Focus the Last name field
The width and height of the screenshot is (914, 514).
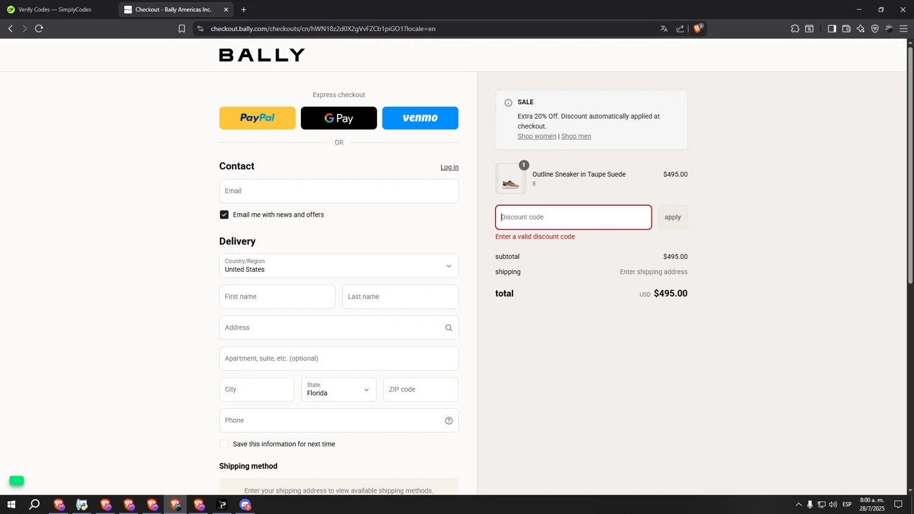tap(400, 297)
